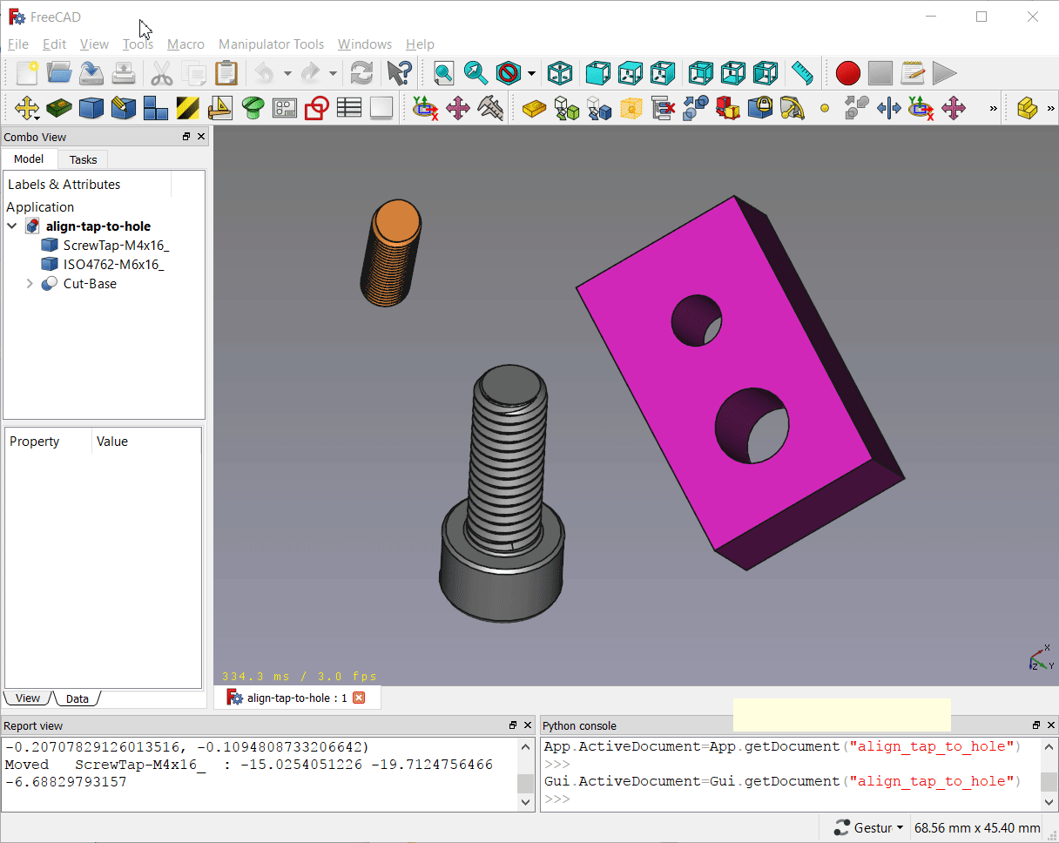Click the Refresh recompute icon

pos(361,72)
